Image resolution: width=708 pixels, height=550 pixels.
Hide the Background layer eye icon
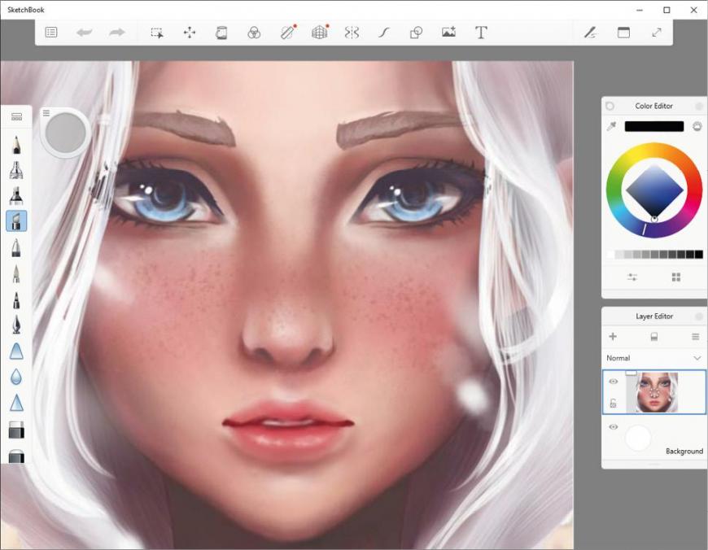click(613, 426)
